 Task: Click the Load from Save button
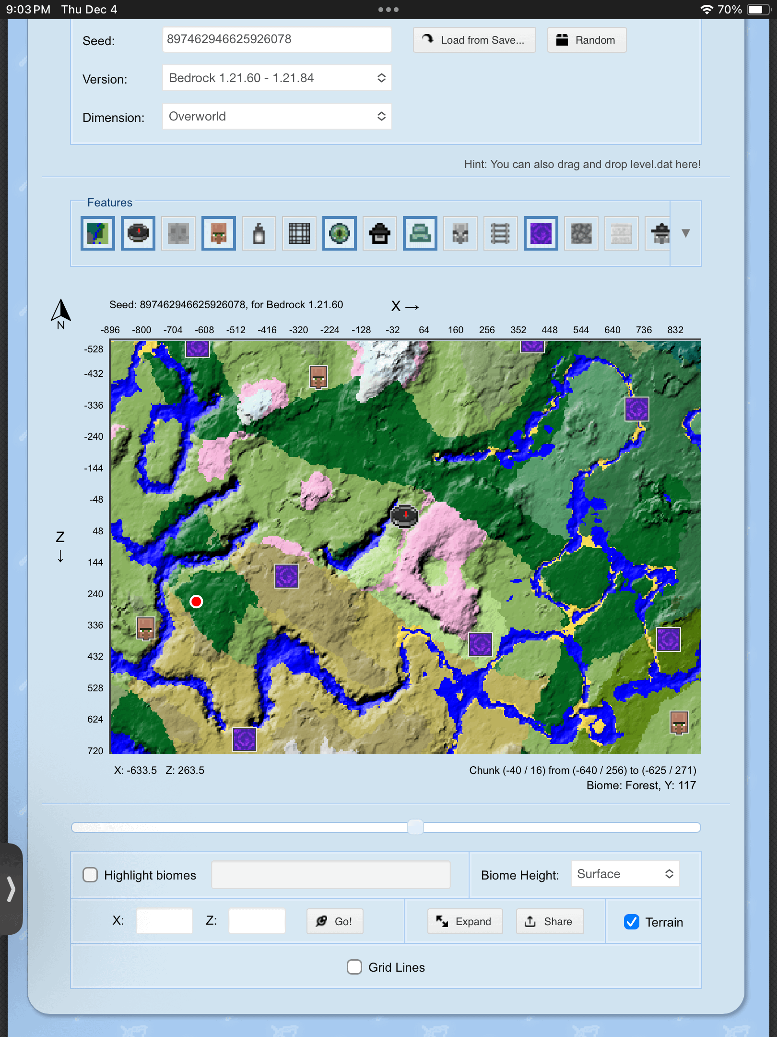point(474,40)
